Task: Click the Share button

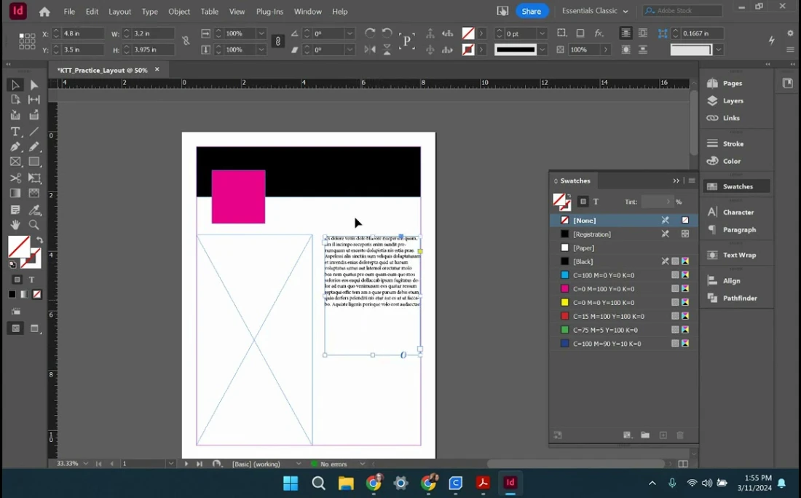Action: point(532,11)
